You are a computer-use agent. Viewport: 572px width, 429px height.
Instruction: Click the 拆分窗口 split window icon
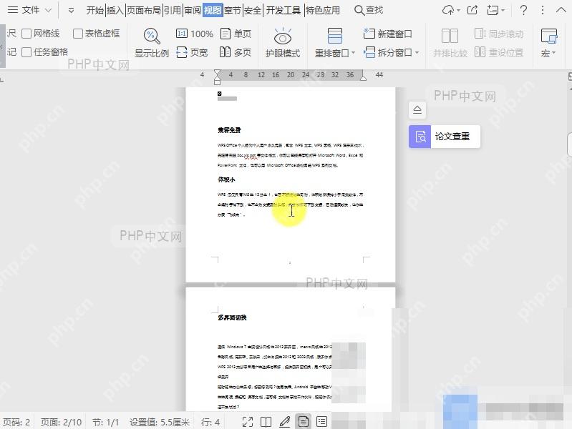click(x=369, y=52)
